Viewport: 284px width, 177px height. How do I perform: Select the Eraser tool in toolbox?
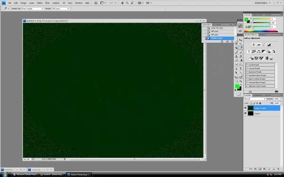tap(236, 60)
